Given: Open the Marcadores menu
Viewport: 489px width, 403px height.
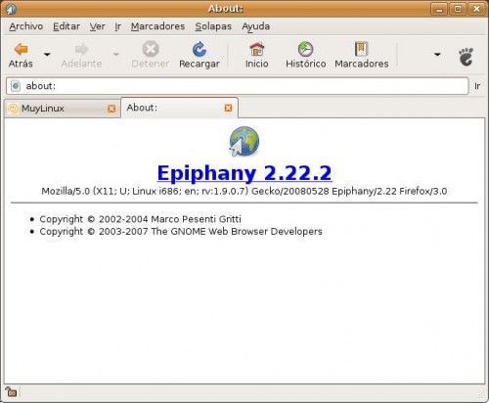Looking at the screenshot, I should (x=157, y=26).
